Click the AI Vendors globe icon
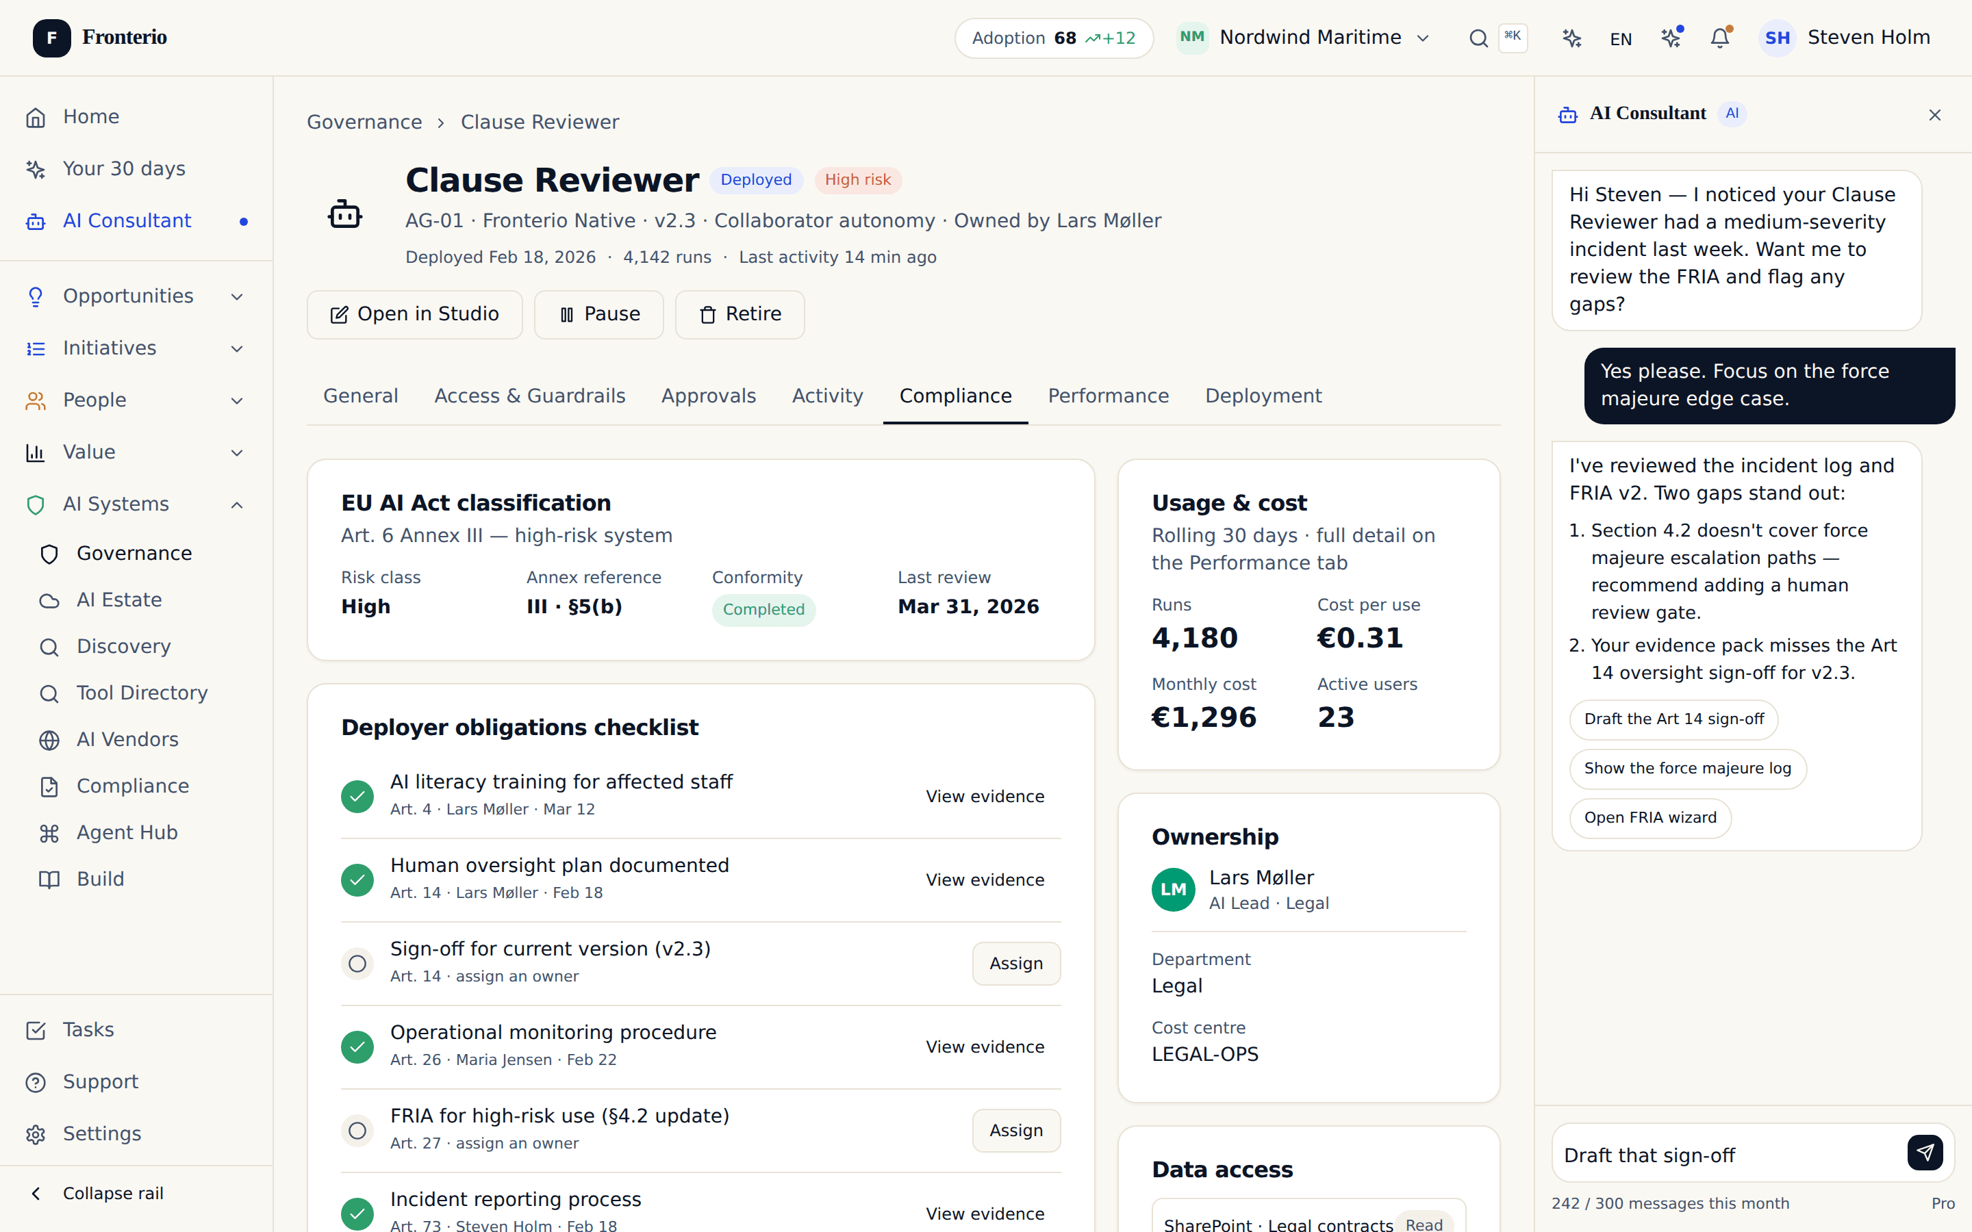 [49, 740]
